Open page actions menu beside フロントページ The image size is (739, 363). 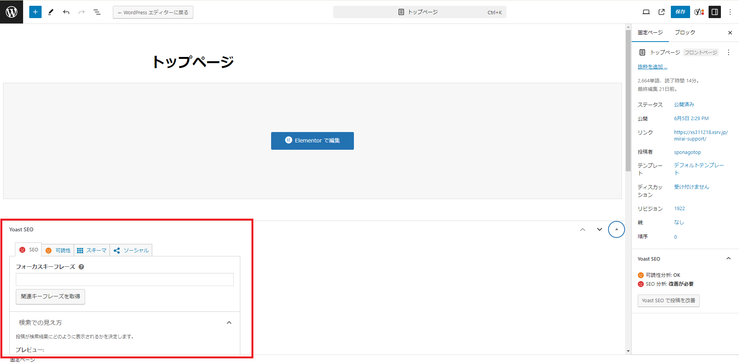coord(729,52)
